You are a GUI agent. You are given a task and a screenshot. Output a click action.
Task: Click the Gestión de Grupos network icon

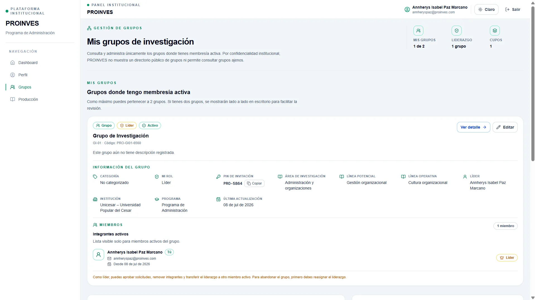(89, 28)
